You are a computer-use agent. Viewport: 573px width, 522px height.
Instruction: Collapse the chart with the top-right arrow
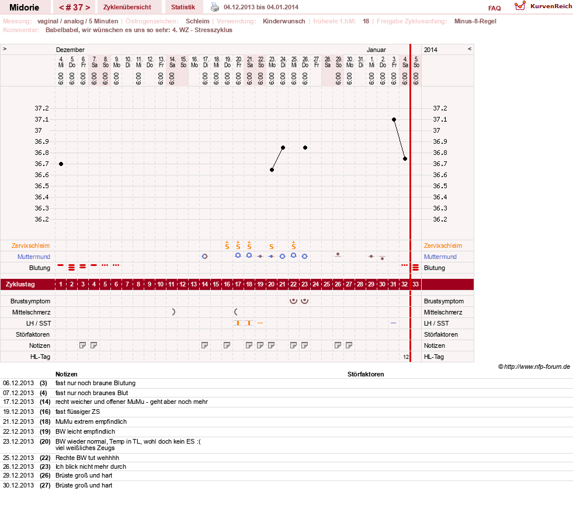[x=470, y=49]
